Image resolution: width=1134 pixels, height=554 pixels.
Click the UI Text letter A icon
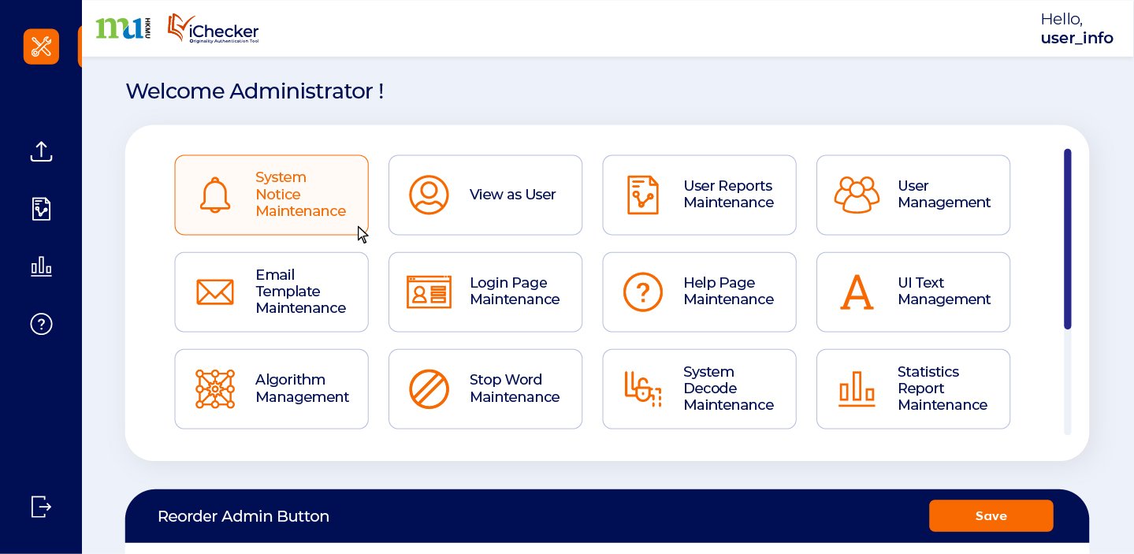[857, 292]
